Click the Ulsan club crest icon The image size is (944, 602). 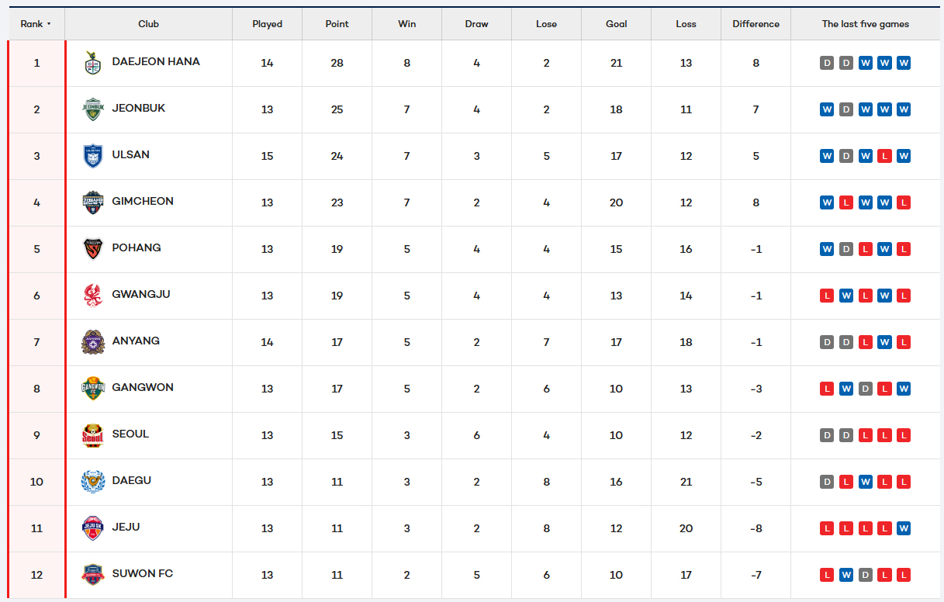point(93,156)
